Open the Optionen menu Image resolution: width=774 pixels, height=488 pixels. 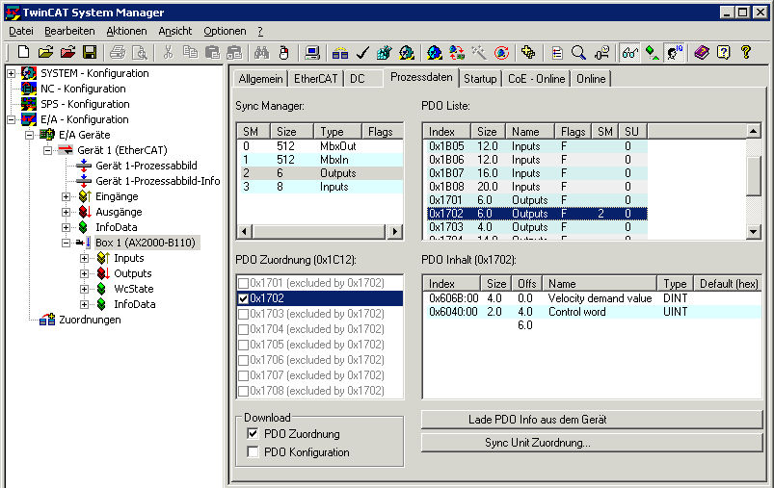(225, 31)
